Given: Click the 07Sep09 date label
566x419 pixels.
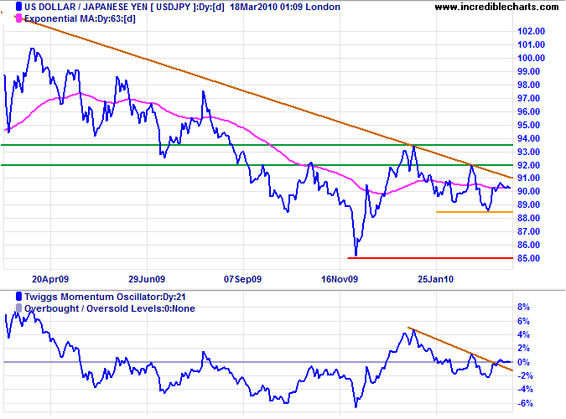Looking at the screenshot, I should [x=242, y=279].
